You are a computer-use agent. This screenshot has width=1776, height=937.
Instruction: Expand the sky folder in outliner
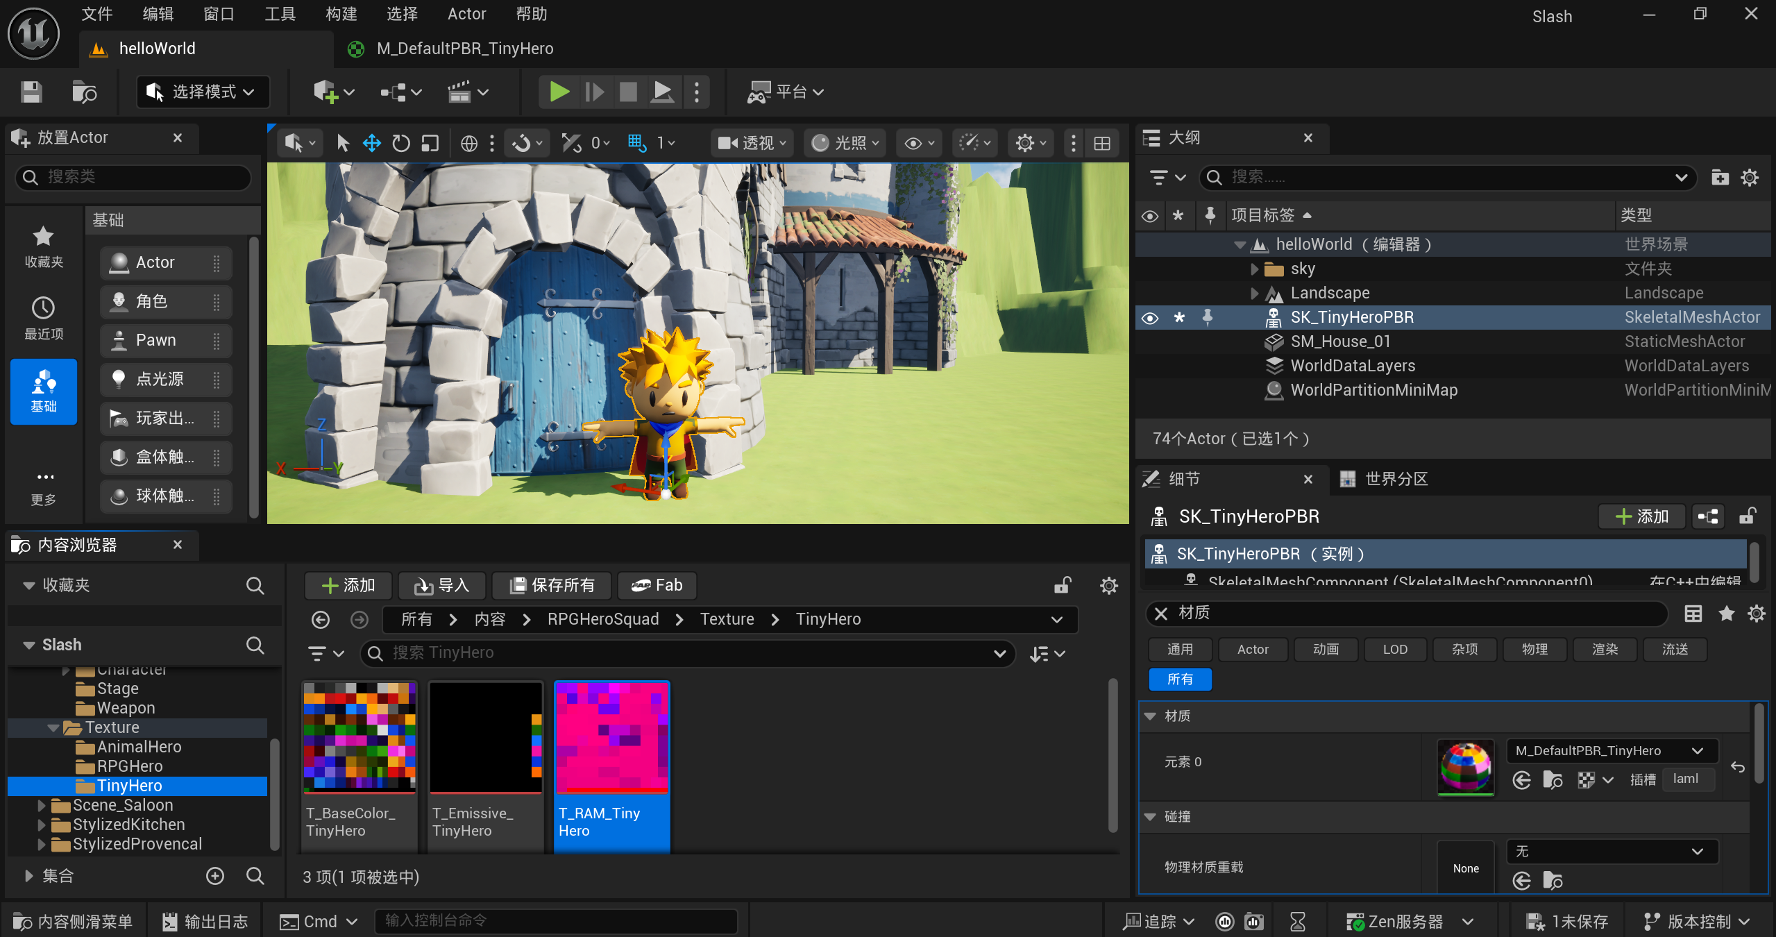click(1254, 269)
